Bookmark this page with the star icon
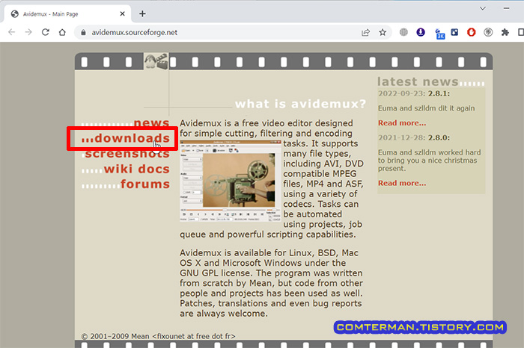The width and height of the screenshot is (524, 348). pos(383,32)
